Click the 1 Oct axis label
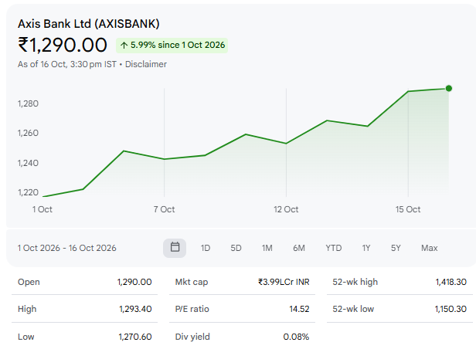The height and width of the screenshot is (349, 476). pos(42,209)
